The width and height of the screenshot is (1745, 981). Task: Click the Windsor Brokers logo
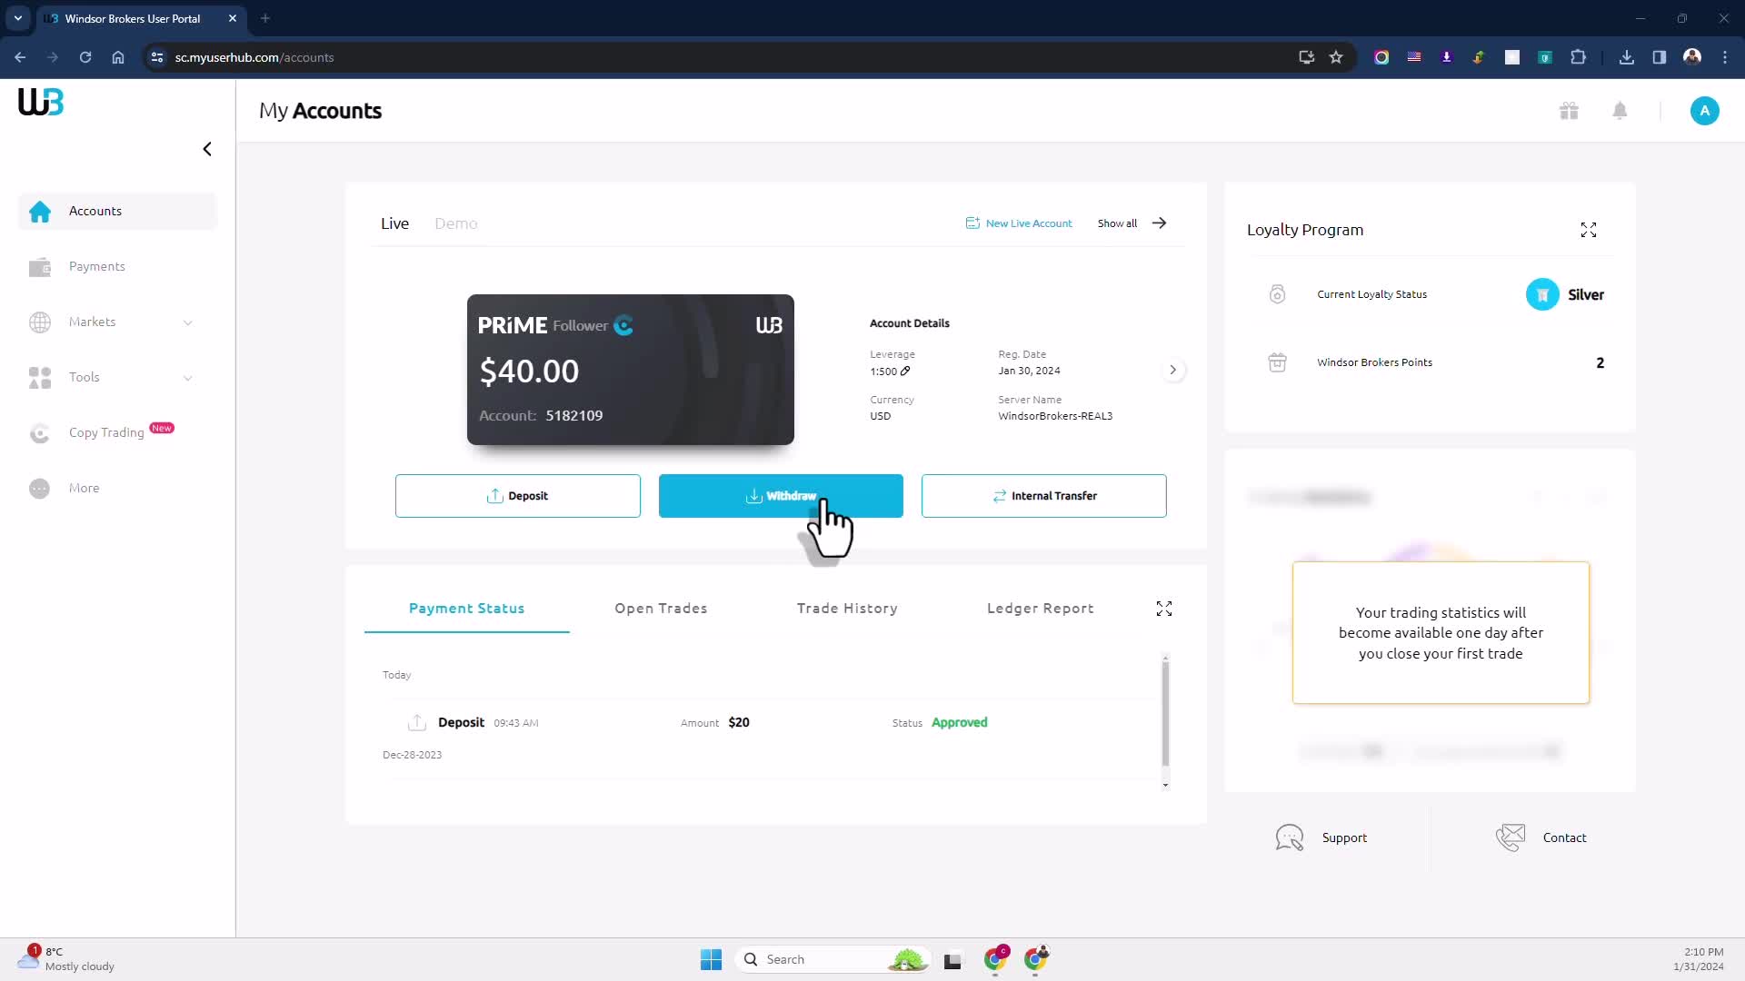(41, 102)
